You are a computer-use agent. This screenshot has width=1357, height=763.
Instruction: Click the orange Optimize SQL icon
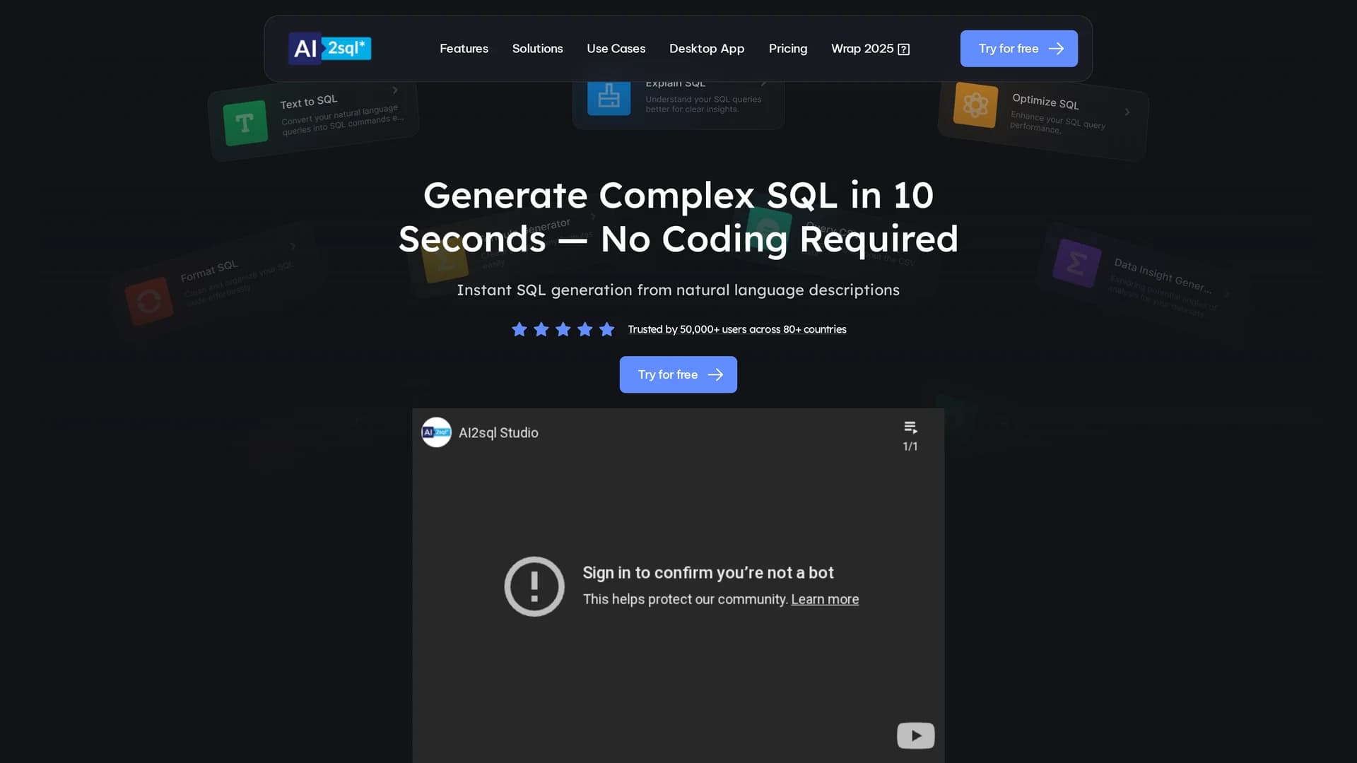975,105
